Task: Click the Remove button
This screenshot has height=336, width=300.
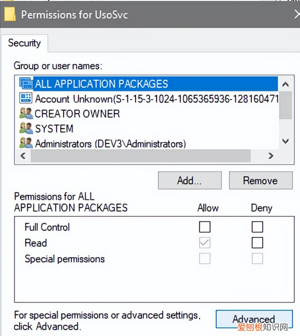Action: (260, 181)
